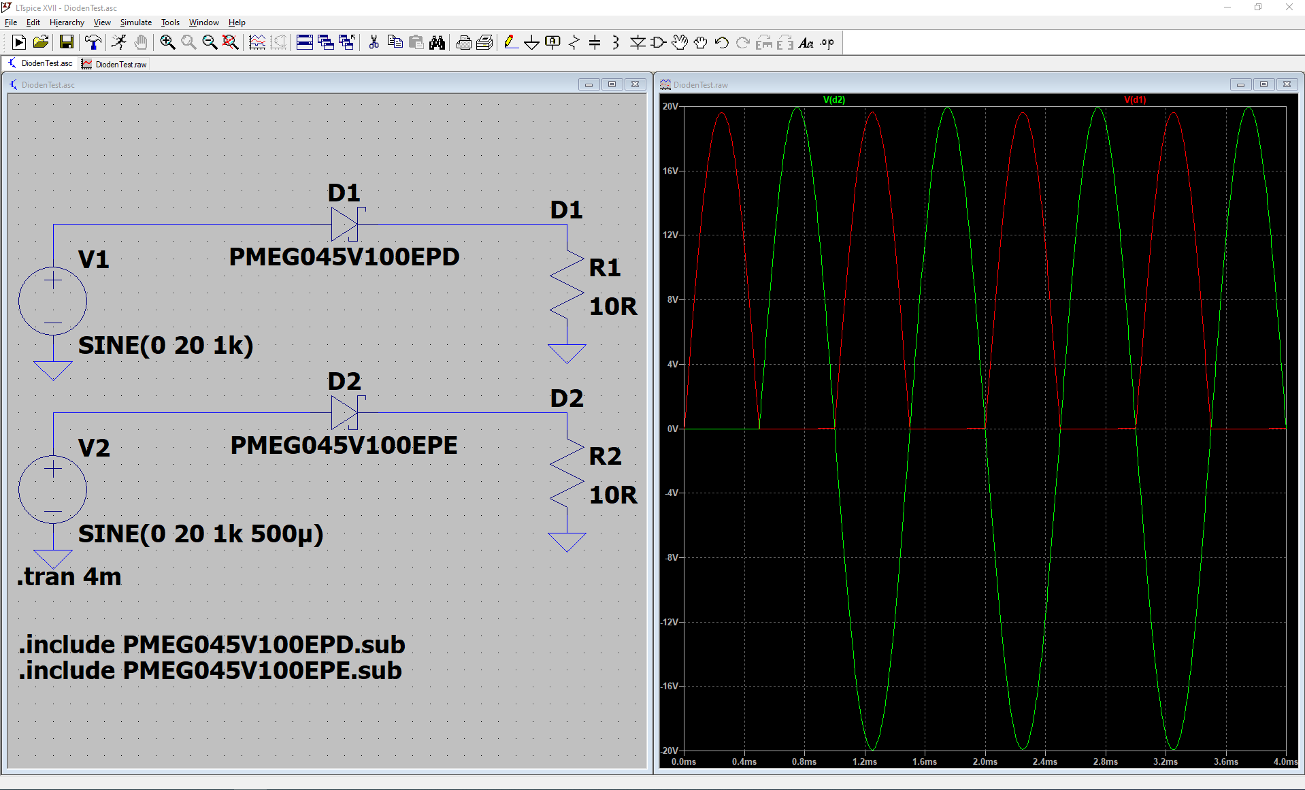The height and width of the screenshot is (790, 1305).
Task: Place a ground symbol
Action: click(x=531, y=42)
